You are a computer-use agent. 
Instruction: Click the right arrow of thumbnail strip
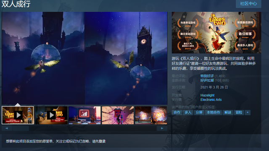point(162,128)
